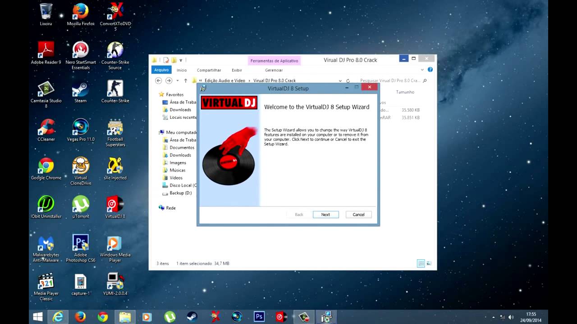Select Favoritos in the navigation pane

click(x=174, y=94)
